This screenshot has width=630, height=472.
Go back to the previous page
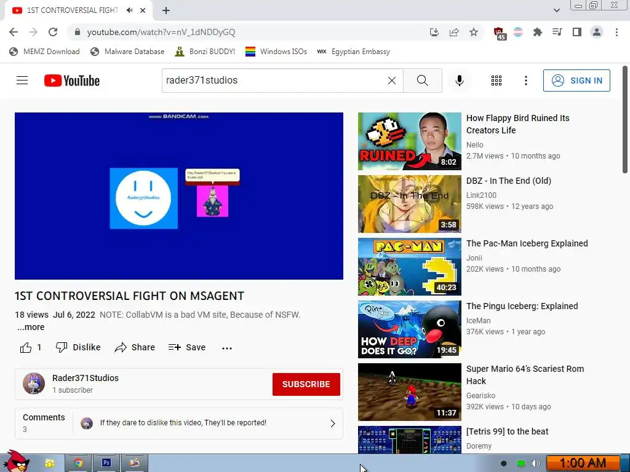14,32
